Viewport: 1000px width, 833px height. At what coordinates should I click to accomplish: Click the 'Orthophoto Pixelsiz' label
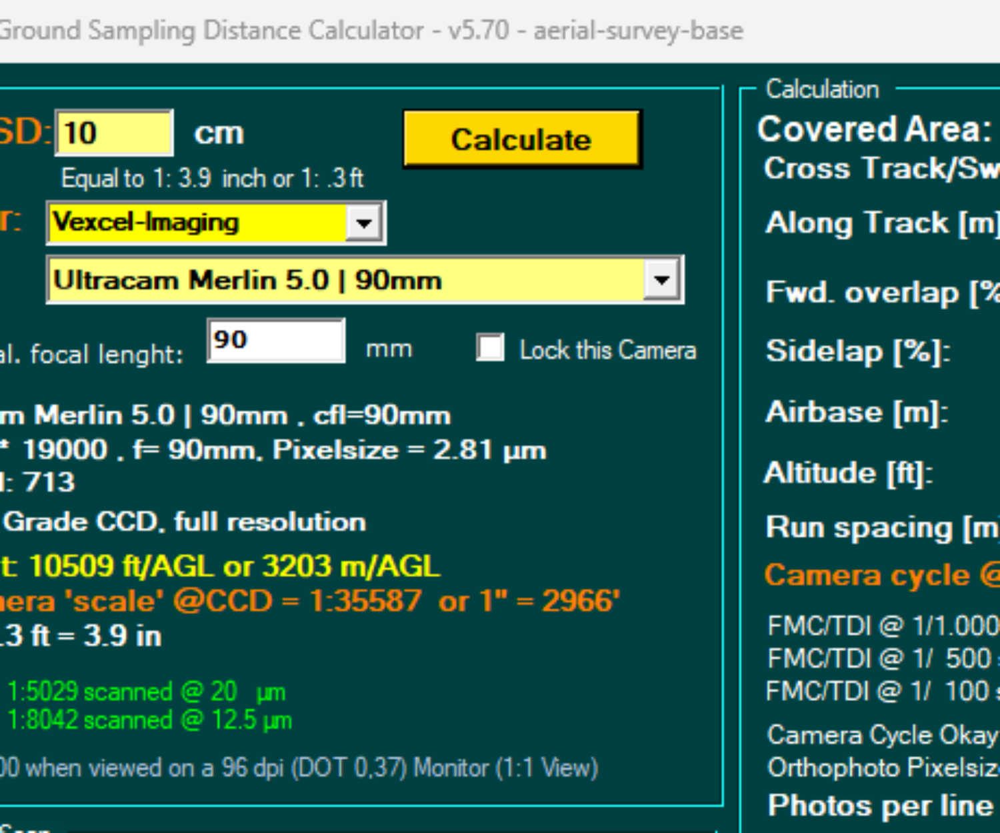883,768
